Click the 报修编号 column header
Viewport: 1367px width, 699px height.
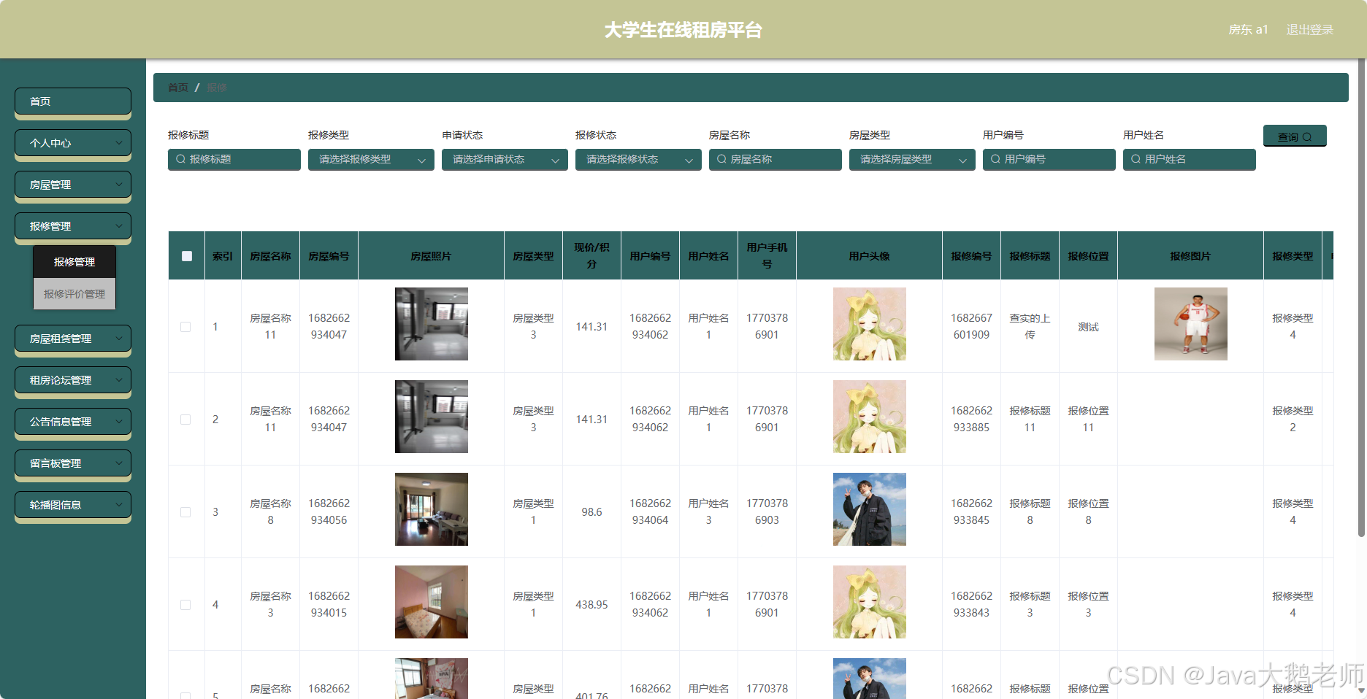click(971, 256)
